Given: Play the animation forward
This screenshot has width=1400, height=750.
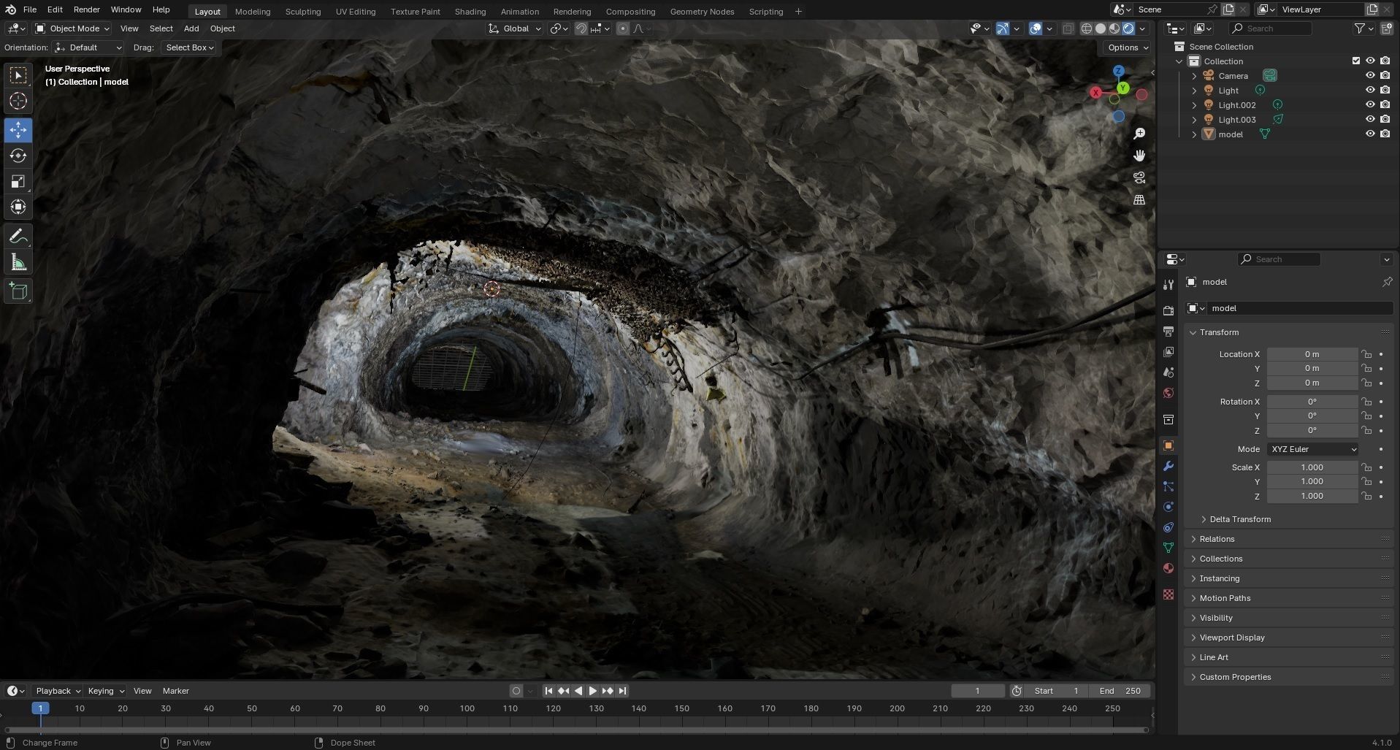Looking at the screenshot, I should point(593,691).
